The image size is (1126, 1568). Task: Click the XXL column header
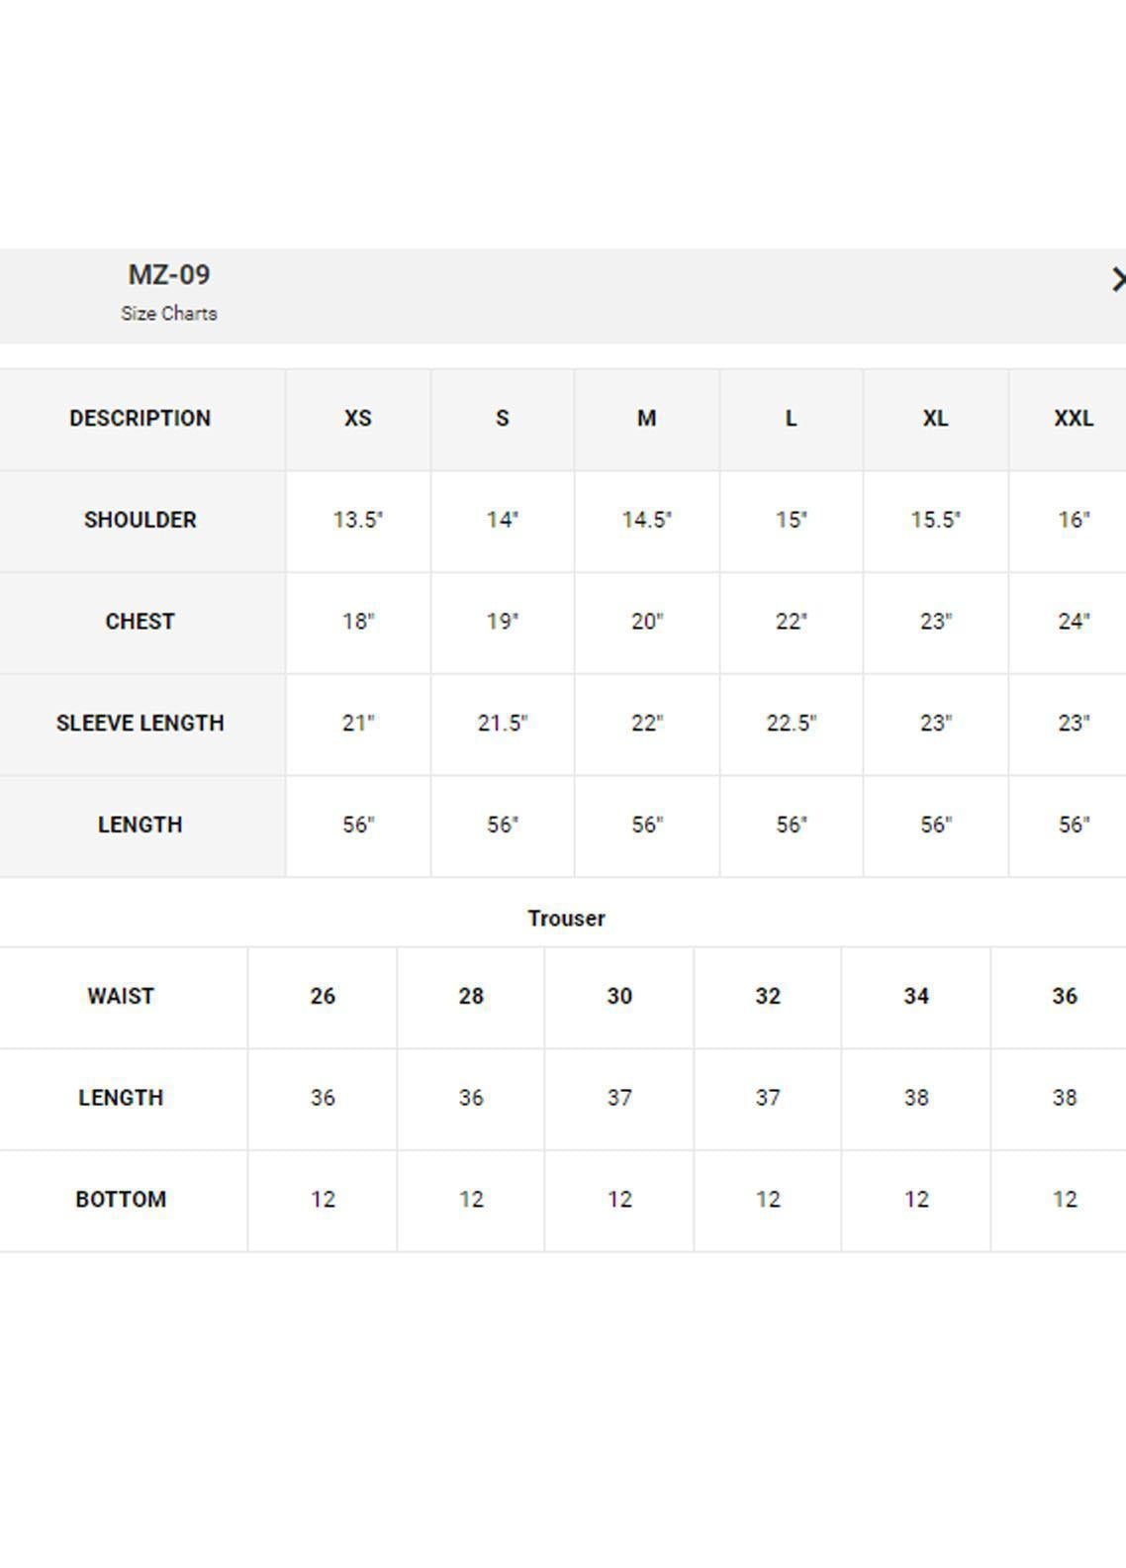1074,419
